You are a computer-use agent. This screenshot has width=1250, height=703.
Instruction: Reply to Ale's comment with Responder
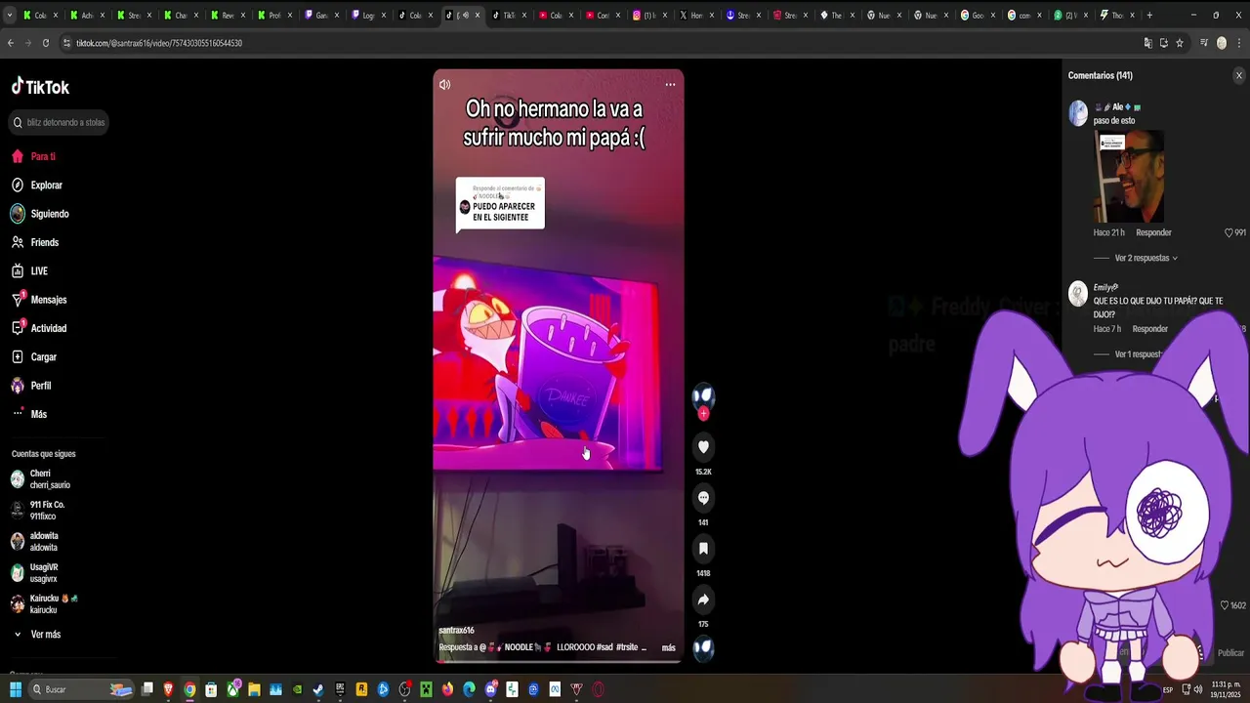click(x=1153, y=232)
